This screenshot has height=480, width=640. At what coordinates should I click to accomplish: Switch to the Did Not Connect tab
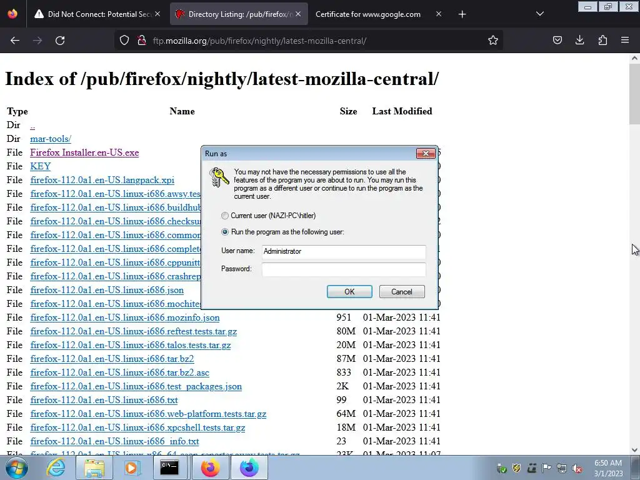[97, 14]
